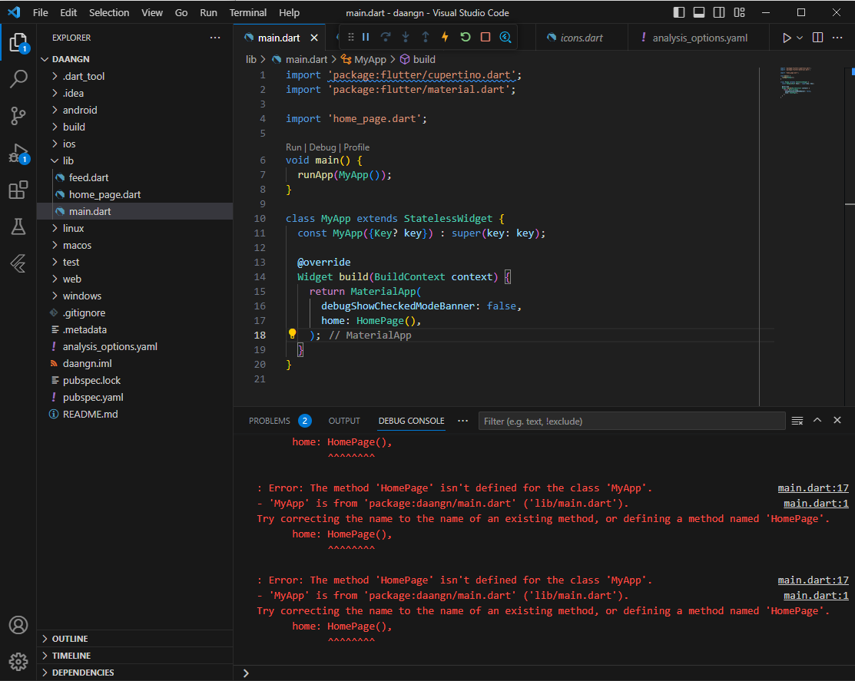Click the Run play button in editor
The width and height of the screenshot is (855, 681).
(x=787, y=38)
